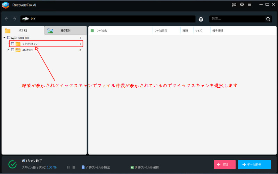
Task: Stop the scan with the stop icon
Action: [74, 167]
